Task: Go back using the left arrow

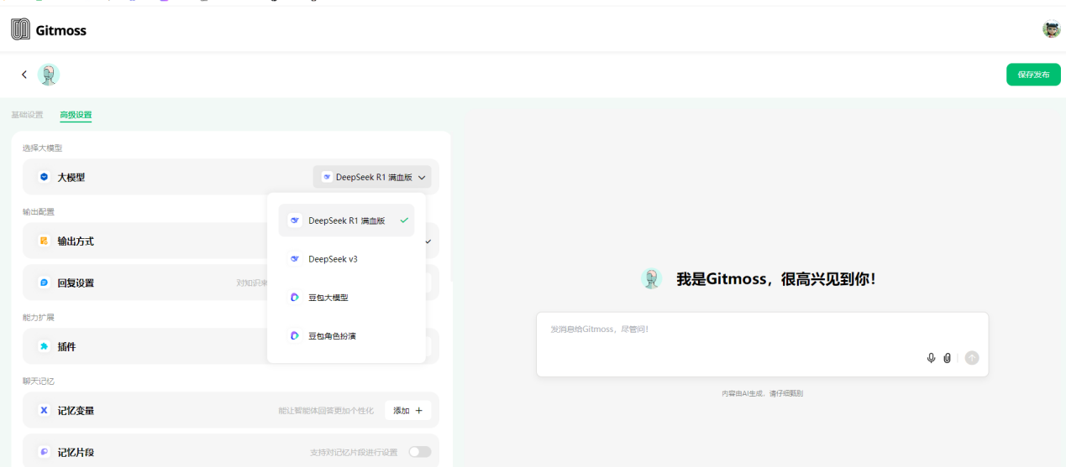Action: pos(24,75)
